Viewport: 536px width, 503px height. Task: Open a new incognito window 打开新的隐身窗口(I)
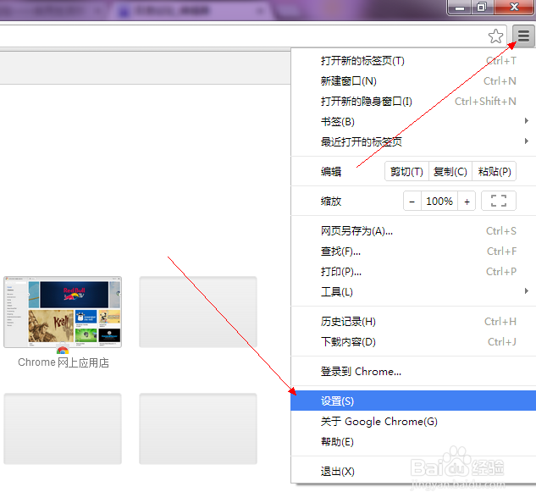point(413,102)
